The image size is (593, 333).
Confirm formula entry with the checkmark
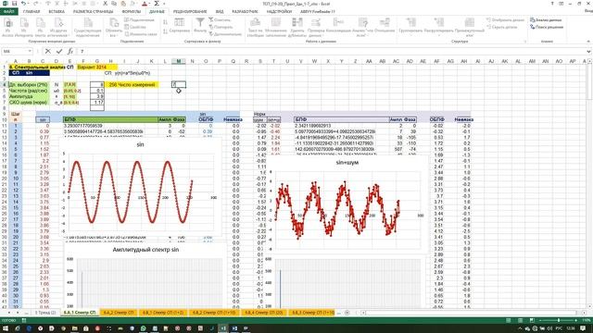pyautogui.click(x=59, y=51)
